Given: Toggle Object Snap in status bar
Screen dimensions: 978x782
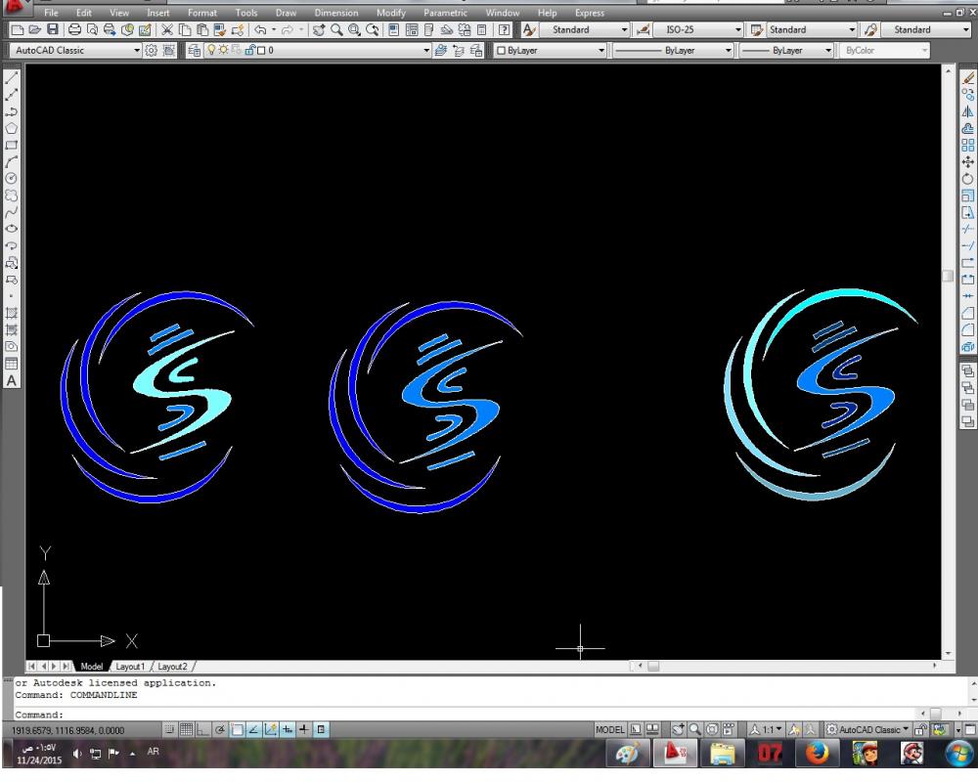Looking at the screenshot, I should (x=237, y=729).
